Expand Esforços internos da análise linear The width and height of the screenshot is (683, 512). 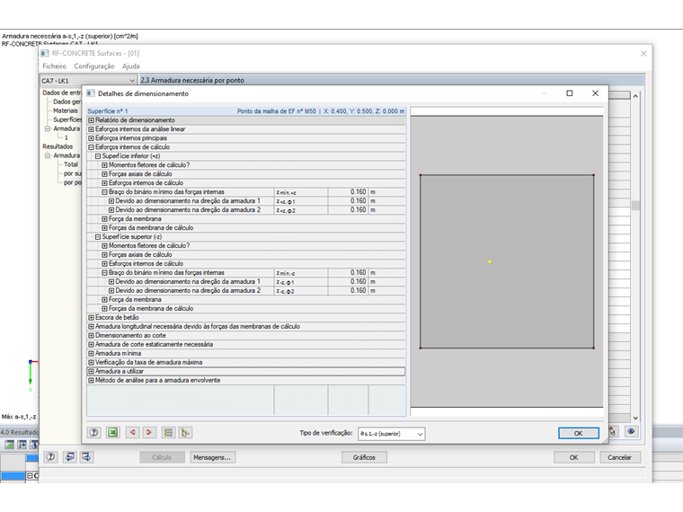tap(91, 129)
